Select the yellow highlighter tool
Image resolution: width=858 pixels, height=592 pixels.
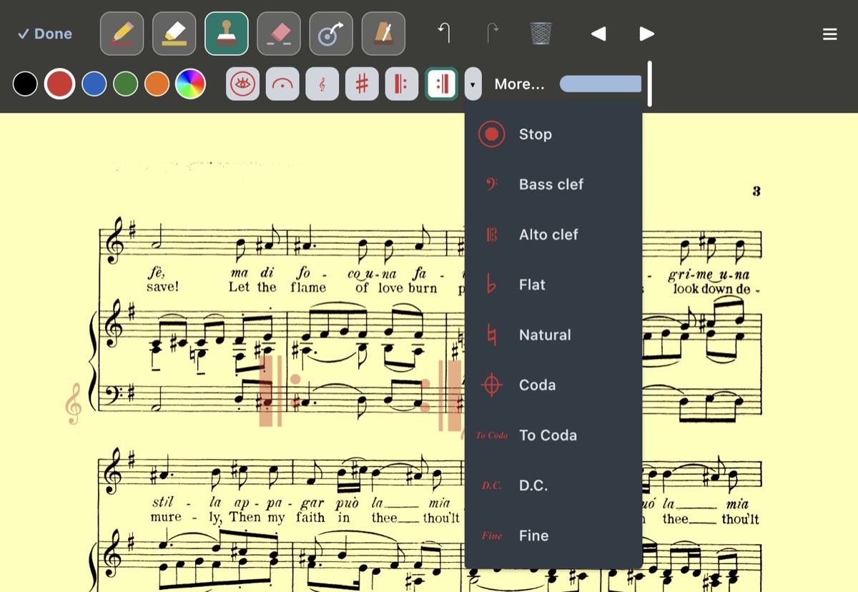click(x=174, y=34)
